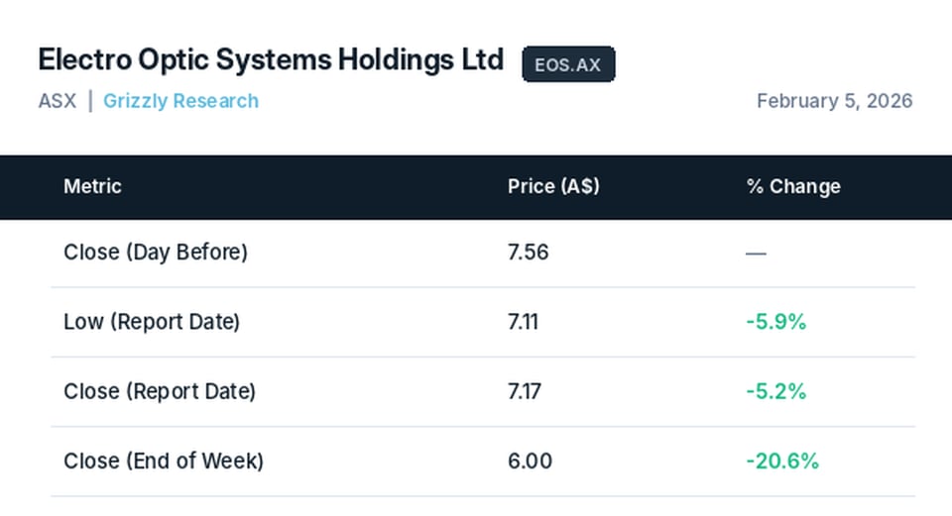Click the ASX exchange label

pyautogui.click(x=58, y=101)
